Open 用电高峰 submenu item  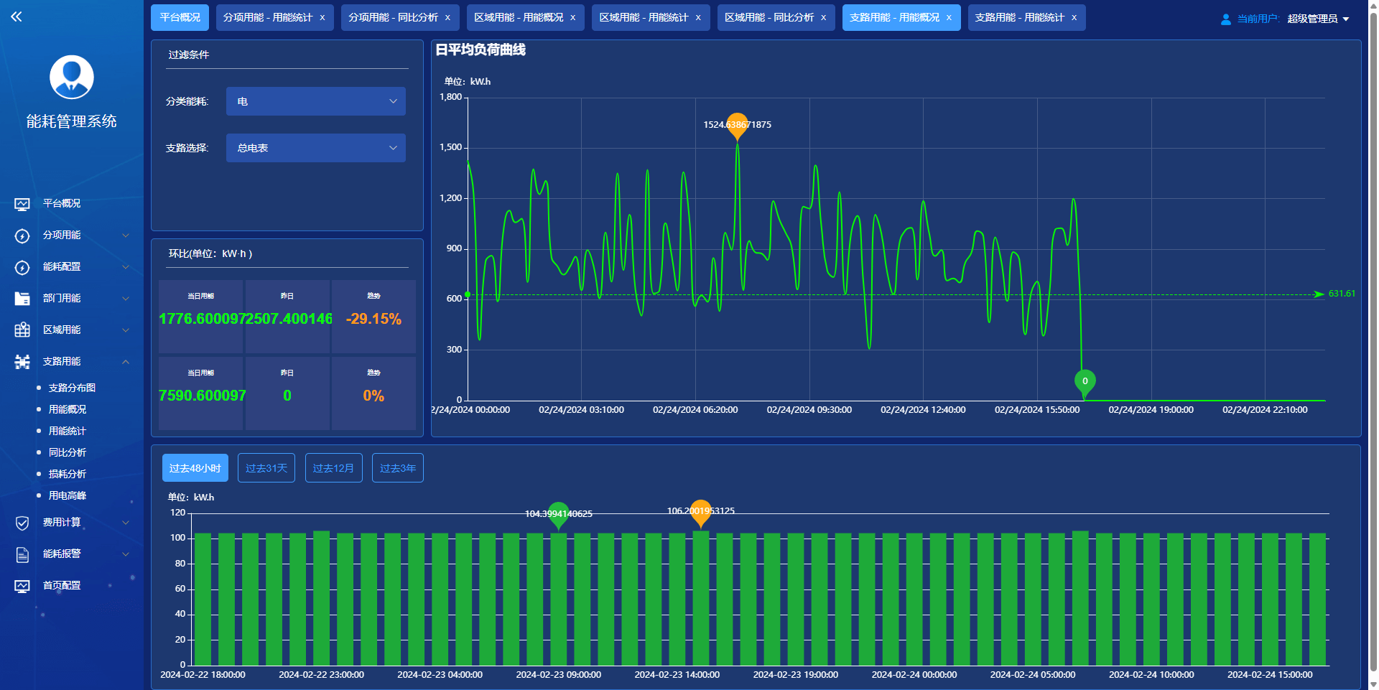tap(68, 495)
